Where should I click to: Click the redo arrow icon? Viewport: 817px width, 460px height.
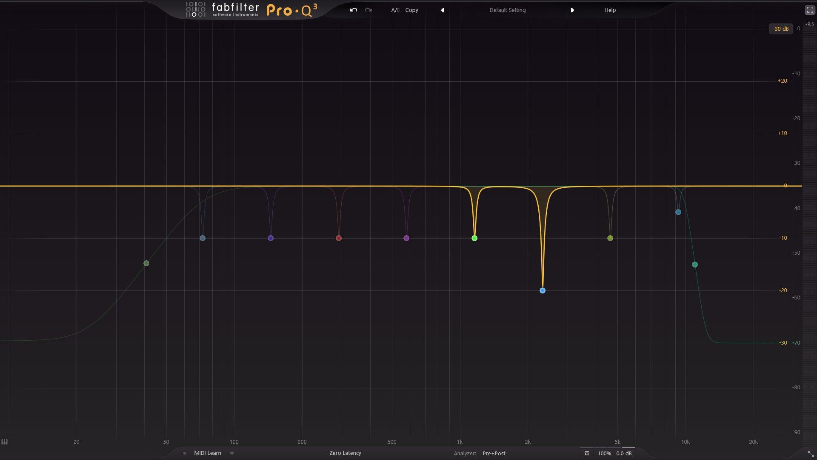point(369,10)
